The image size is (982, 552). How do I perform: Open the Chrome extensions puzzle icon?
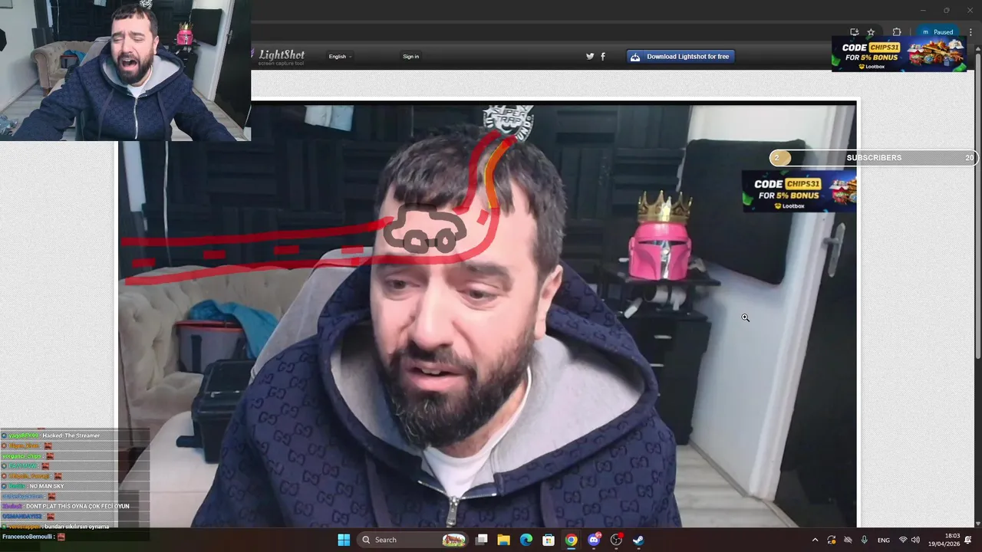coord(897,32)
